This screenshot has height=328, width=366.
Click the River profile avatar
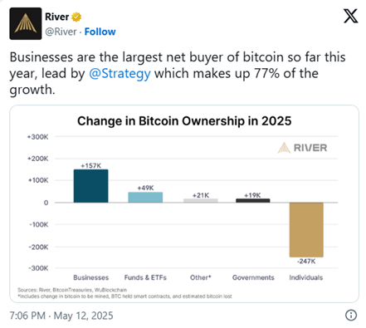click(x=26, y=23)
